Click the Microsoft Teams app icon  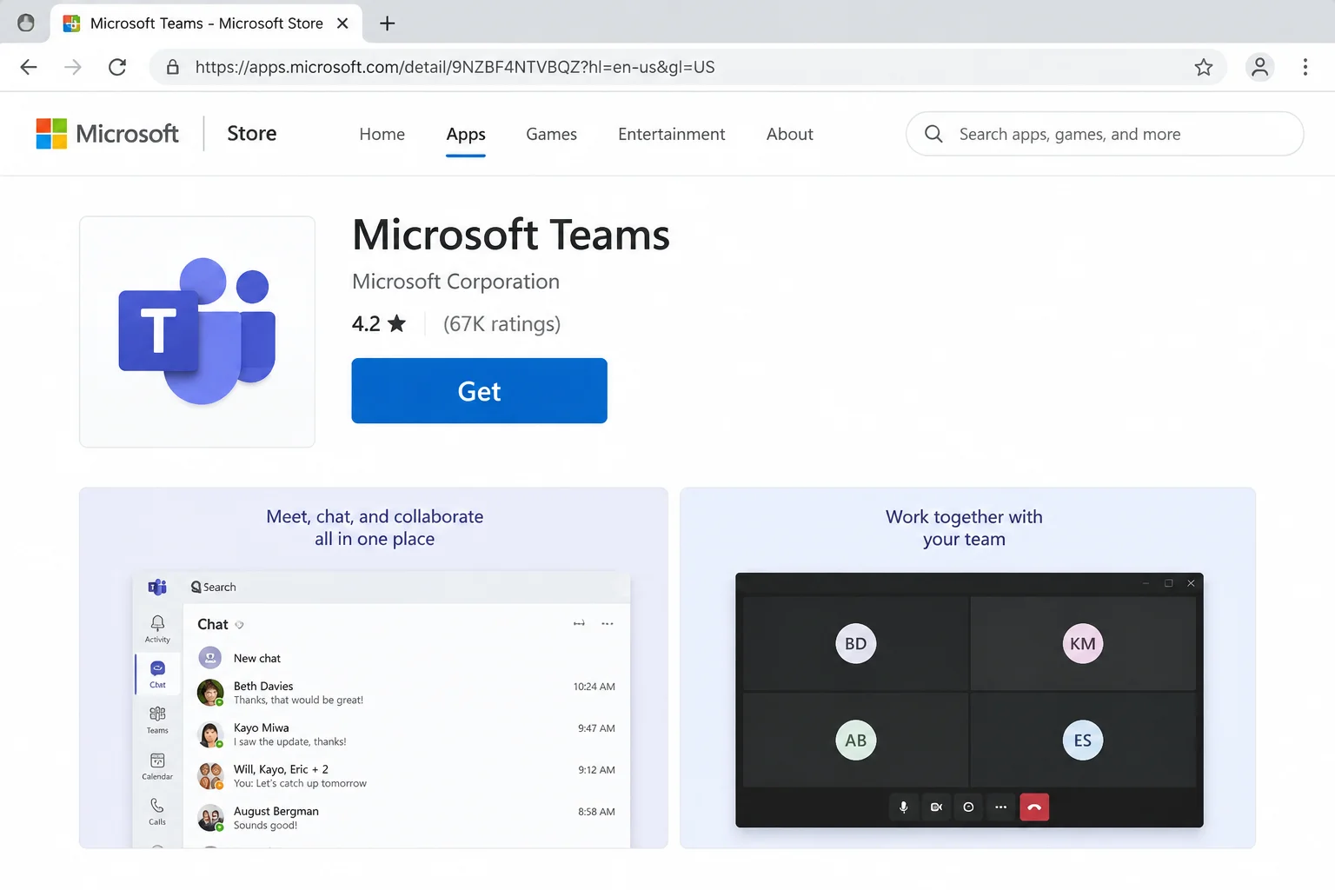197,331
